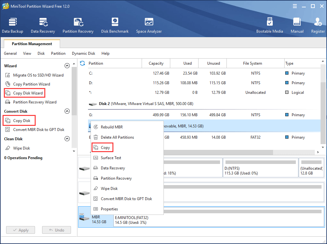Click the Copy Disk icon under Convert Disk
327x244 pixels.
8,120
